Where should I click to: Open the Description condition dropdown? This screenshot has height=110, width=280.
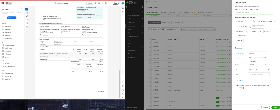(241, 31)
